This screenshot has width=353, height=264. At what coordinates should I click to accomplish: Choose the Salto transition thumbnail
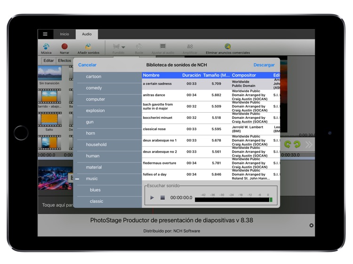(50, 119)
